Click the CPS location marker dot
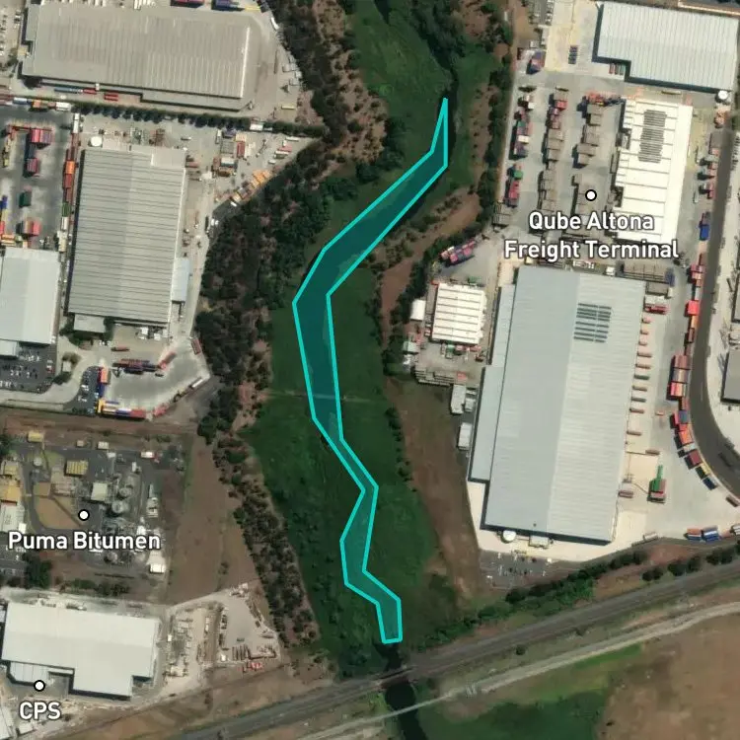This screenshot has height=740, width=740. [39, 685]
